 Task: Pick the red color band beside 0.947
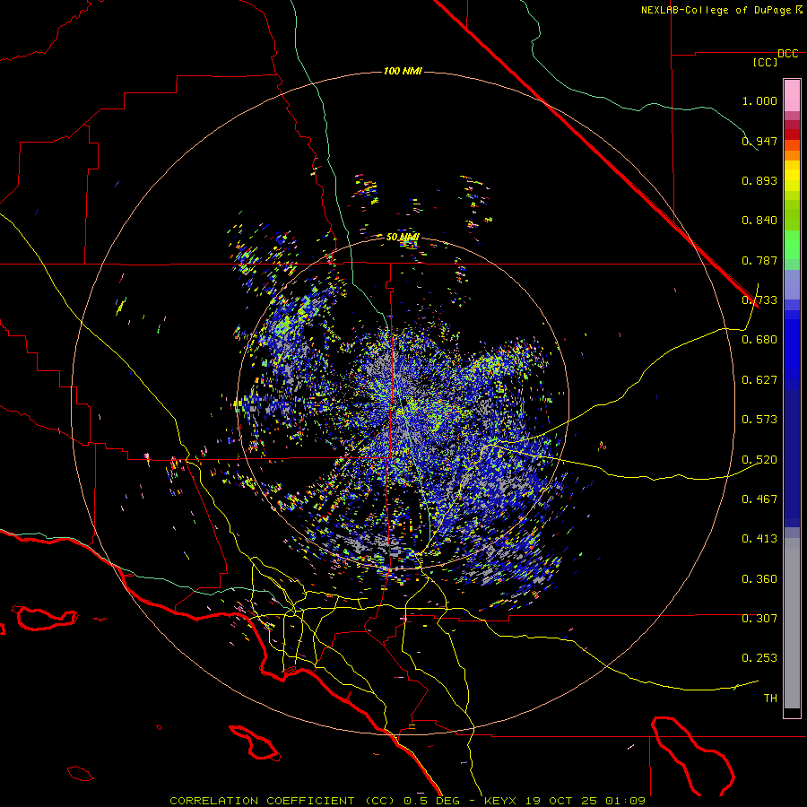click(792, 134)
